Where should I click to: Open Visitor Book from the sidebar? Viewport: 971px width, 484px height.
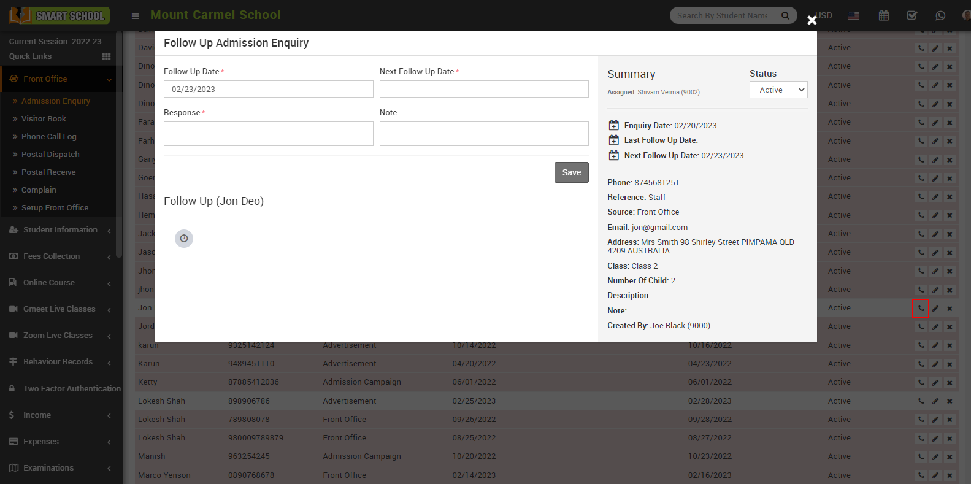[44, 119]
